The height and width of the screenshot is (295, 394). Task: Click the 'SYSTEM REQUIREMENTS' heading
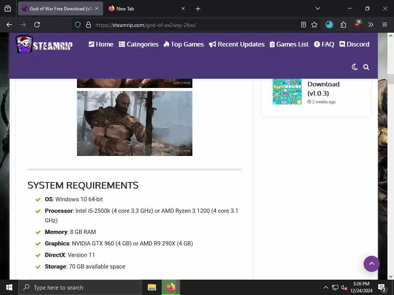coord(83,186)
